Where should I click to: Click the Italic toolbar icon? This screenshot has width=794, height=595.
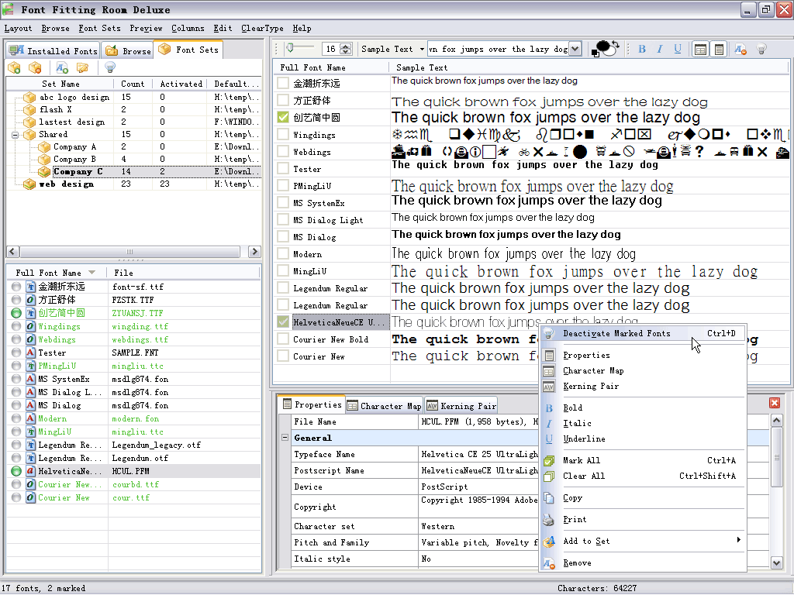(660, 49)
